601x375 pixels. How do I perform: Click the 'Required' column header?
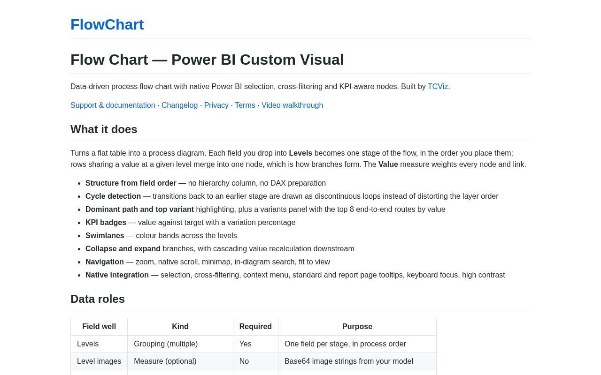(x=255, y=327)
